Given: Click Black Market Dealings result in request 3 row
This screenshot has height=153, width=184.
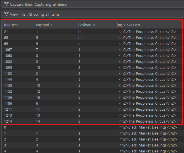Looking at the screenshot, I should coord(148,145).
